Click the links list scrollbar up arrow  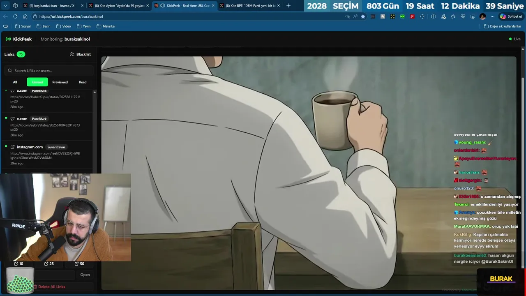click(x=95, y=92)
